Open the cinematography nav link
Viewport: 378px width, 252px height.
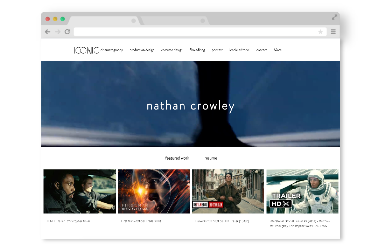112,50
